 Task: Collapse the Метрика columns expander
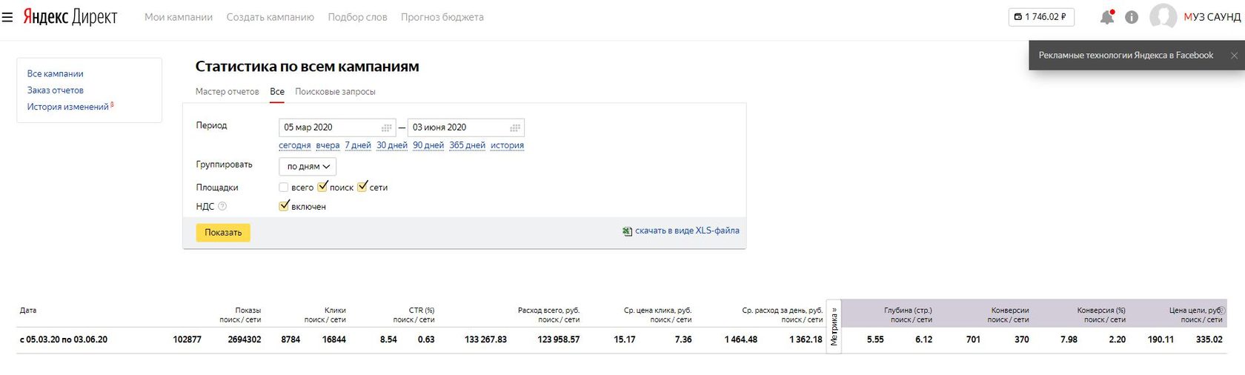(834, 327)
